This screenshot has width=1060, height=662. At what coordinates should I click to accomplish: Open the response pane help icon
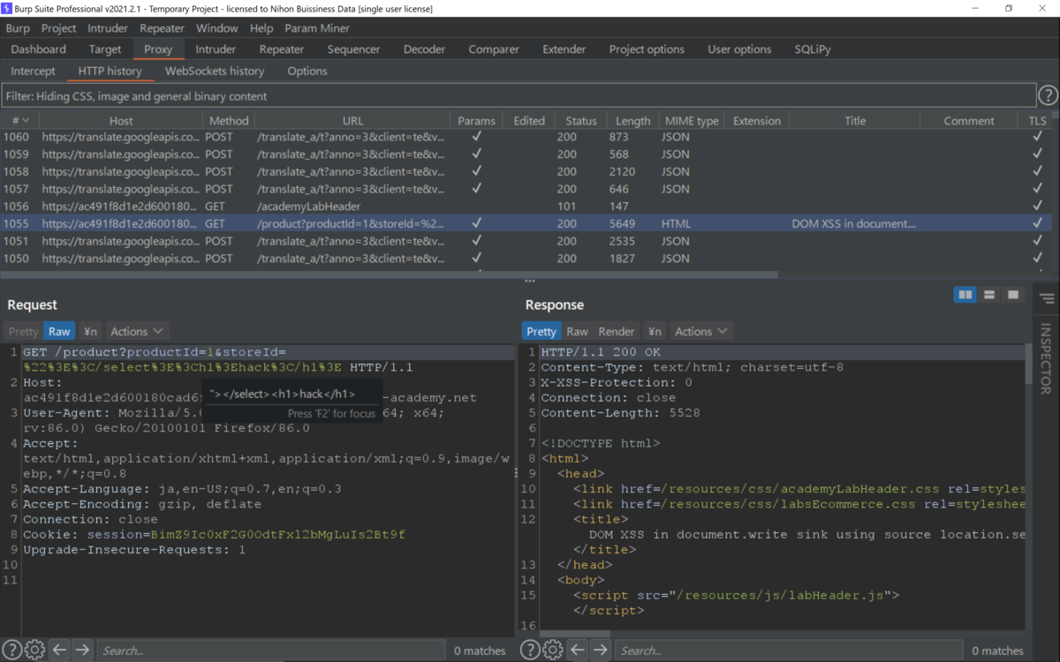[x=530, y=651]
